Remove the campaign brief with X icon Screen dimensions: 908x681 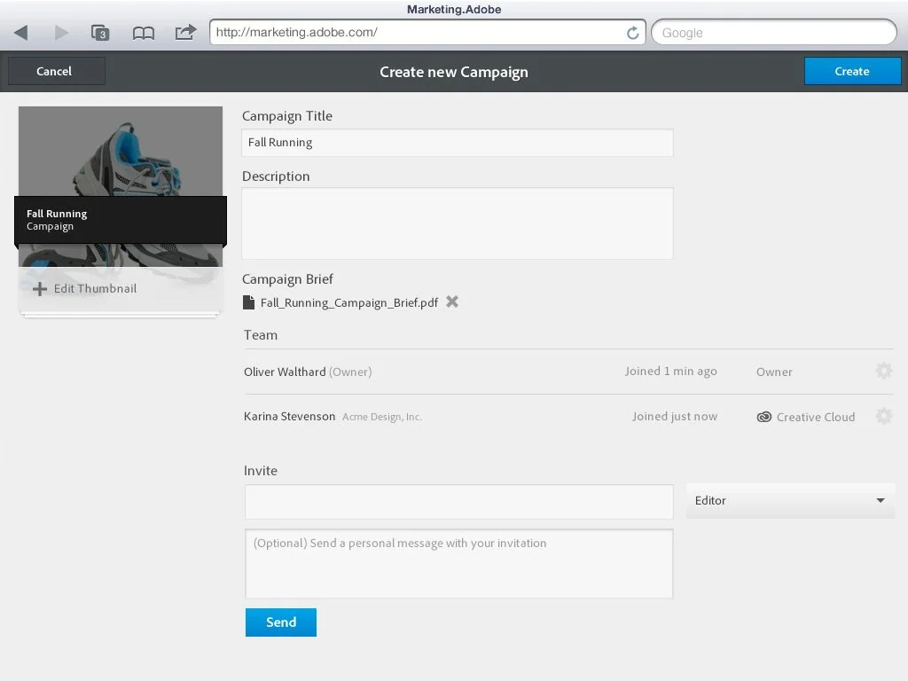pyautogui.click(x=452, y=301)
